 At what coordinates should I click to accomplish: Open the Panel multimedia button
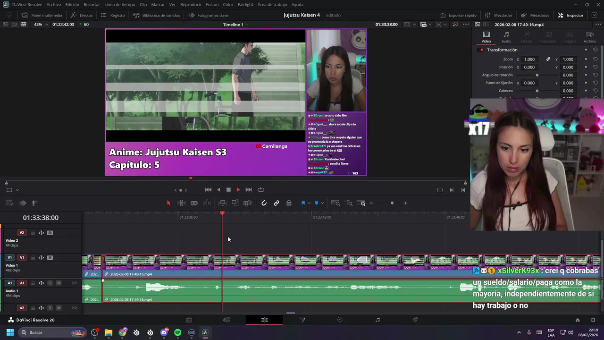click(42, 15)
